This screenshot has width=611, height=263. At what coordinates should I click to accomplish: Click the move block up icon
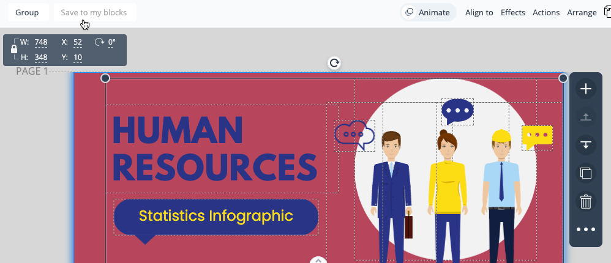586,117
